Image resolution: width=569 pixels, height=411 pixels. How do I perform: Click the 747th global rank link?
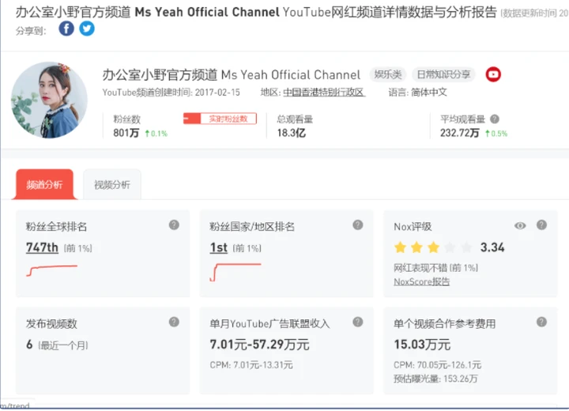point(42,247)
